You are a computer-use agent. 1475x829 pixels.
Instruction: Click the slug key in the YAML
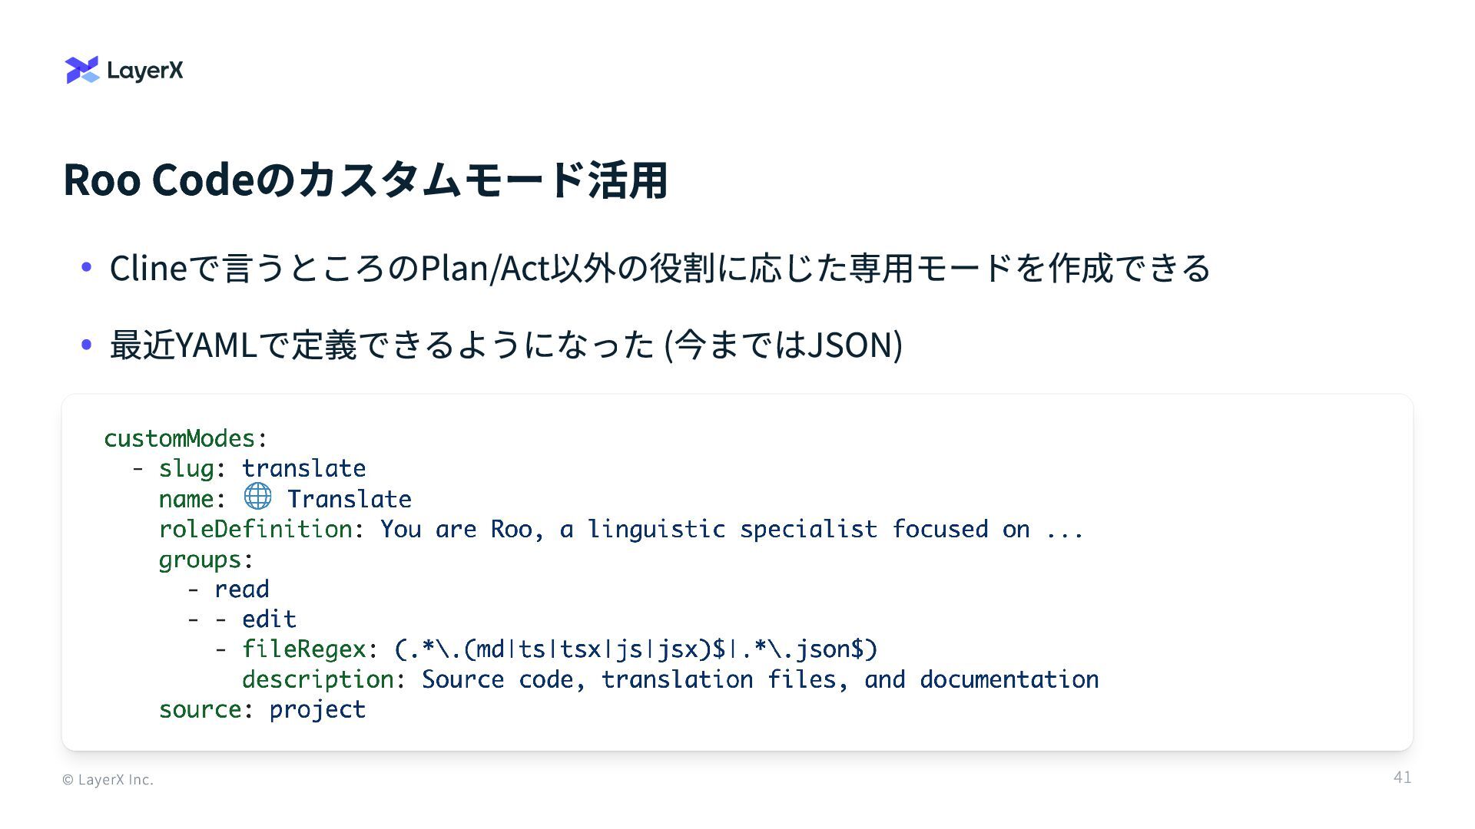coord(187,468)
